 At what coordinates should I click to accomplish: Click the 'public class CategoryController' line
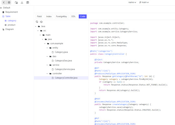pyautogui.click(x=108, y=54)
